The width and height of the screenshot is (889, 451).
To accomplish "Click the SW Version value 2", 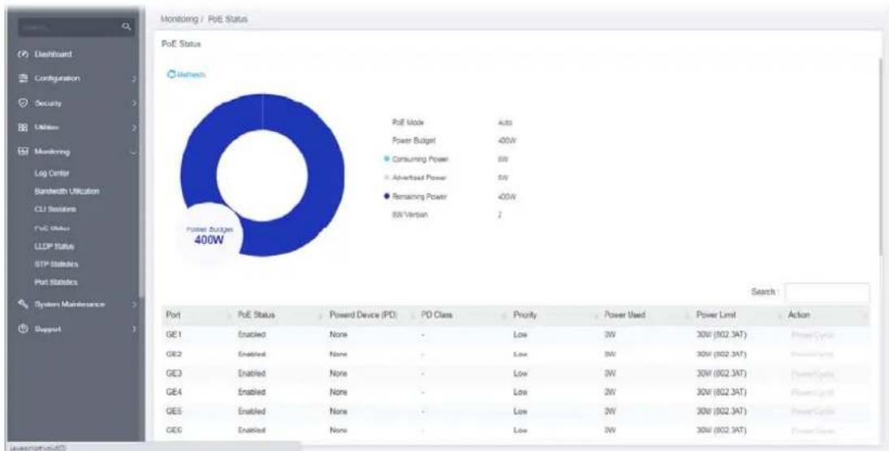I will pyautogui.click(x=499, y=215).
